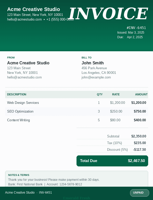Screen dimensions: 153x200
Task: Click Acme Creative Studio name in FROM section
Action: (28, 63)
